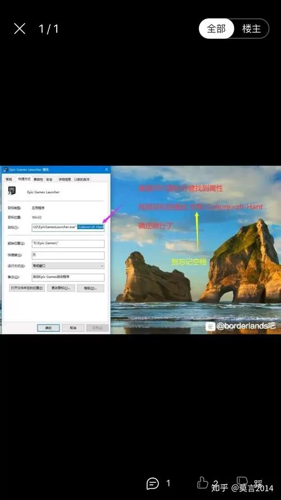Click the Win32 target location text

coord(37,217)
